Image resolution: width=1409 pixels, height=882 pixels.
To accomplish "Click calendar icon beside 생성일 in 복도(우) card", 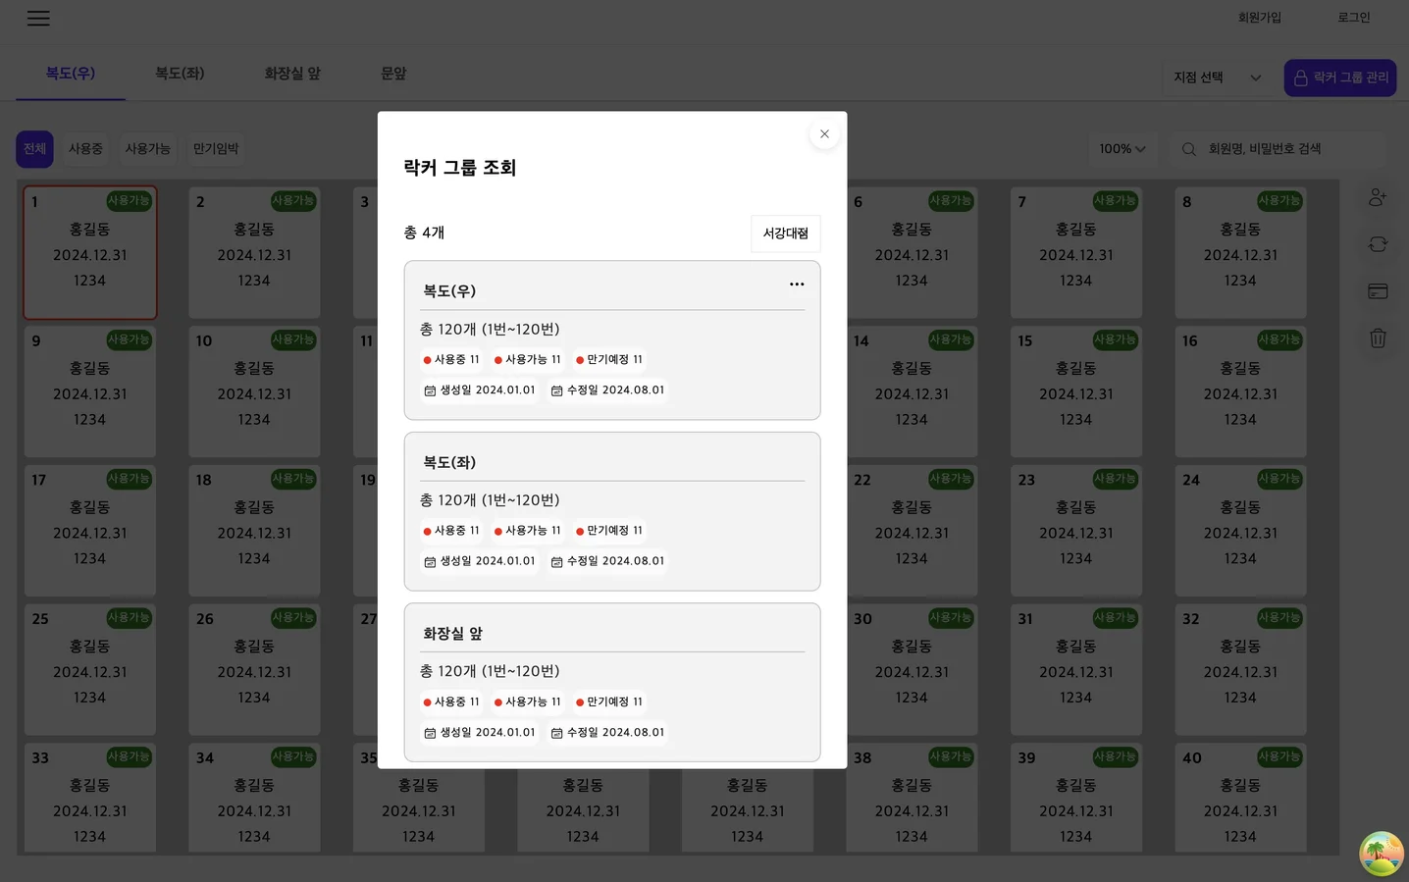I will click(x=430, y=390).
